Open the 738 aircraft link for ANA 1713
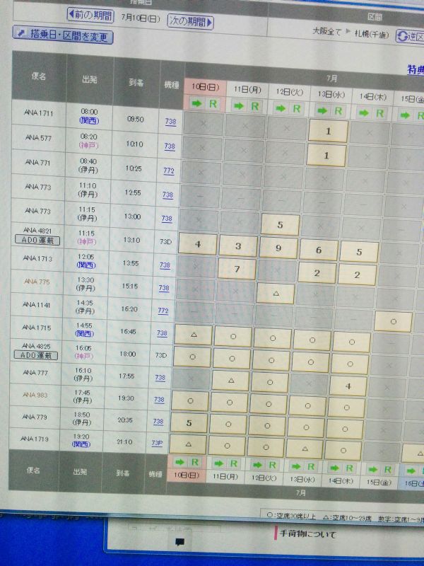Viewport: 424px width, 566px height. point(165,265)
